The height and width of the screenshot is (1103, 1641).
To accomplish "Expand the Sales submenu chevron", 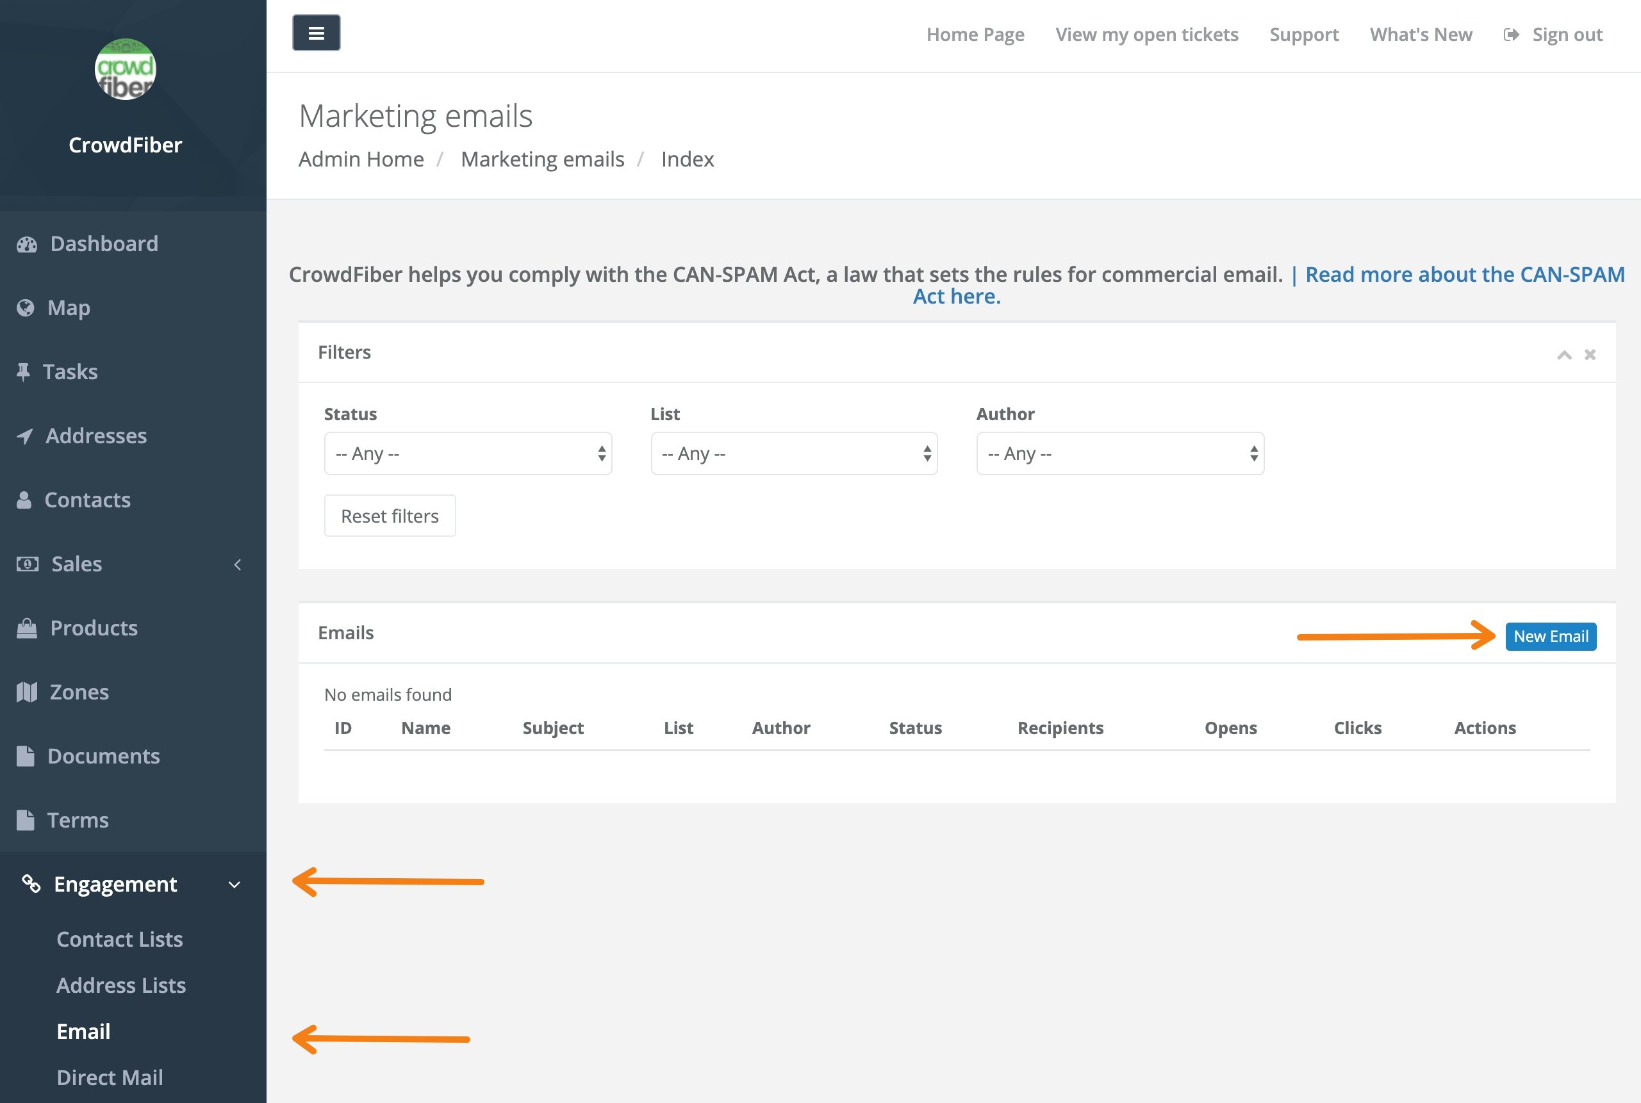I will 238,564.
